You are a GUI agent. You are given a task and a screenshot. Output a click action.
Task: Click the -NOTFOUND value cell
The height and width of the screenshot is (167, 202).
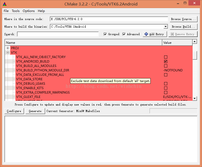click(177, 70)
